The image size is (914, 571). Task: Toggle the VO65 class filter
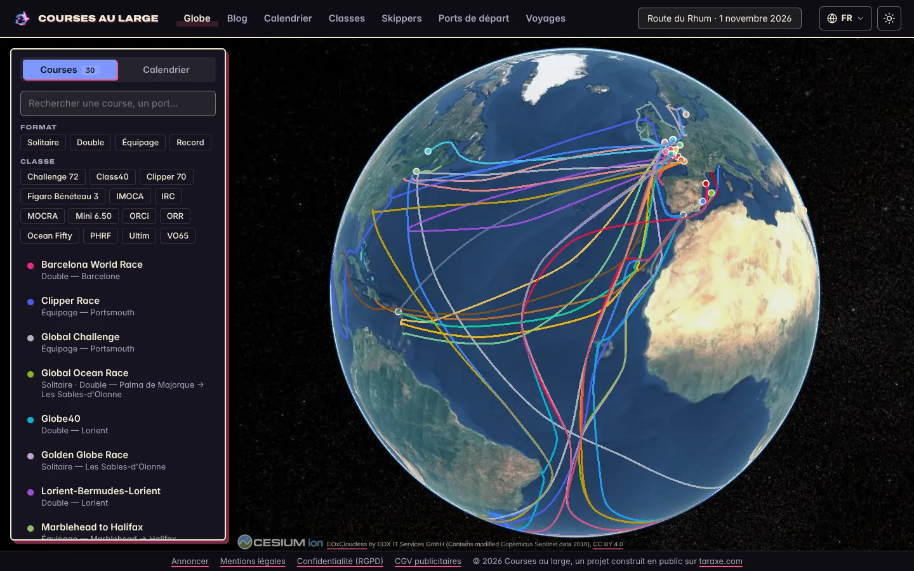click(178, 236)
